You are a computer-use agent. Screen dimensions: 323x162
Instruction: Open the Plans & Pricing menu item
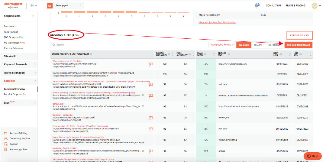296,5
